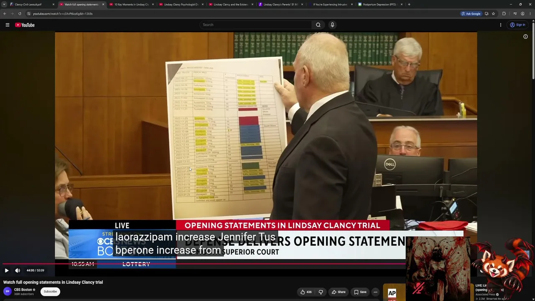Click the address bar URL

[x=63, y=14]
